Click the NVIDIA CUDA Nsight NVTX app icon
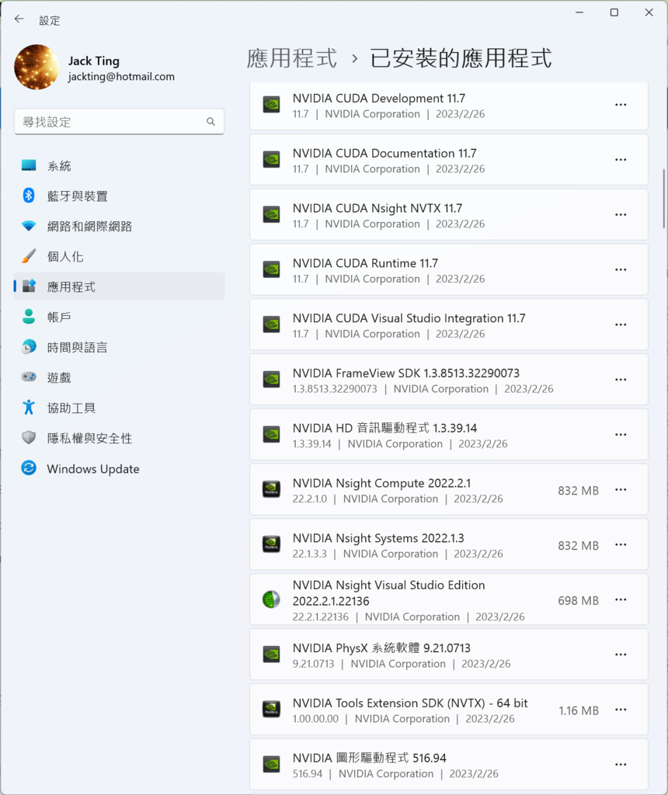 pyautogui.click(x=271, y=214)
